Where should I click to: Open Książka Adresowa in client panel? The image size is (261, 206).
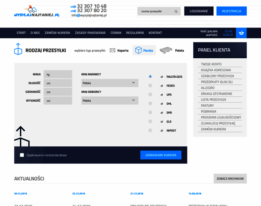(x=216, y=70)
